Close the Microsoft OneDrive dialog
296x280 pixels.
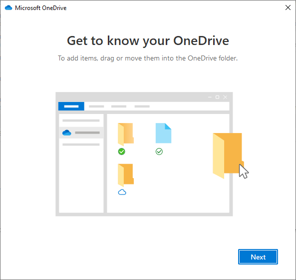pyautogui.click(x=288, y=7)
